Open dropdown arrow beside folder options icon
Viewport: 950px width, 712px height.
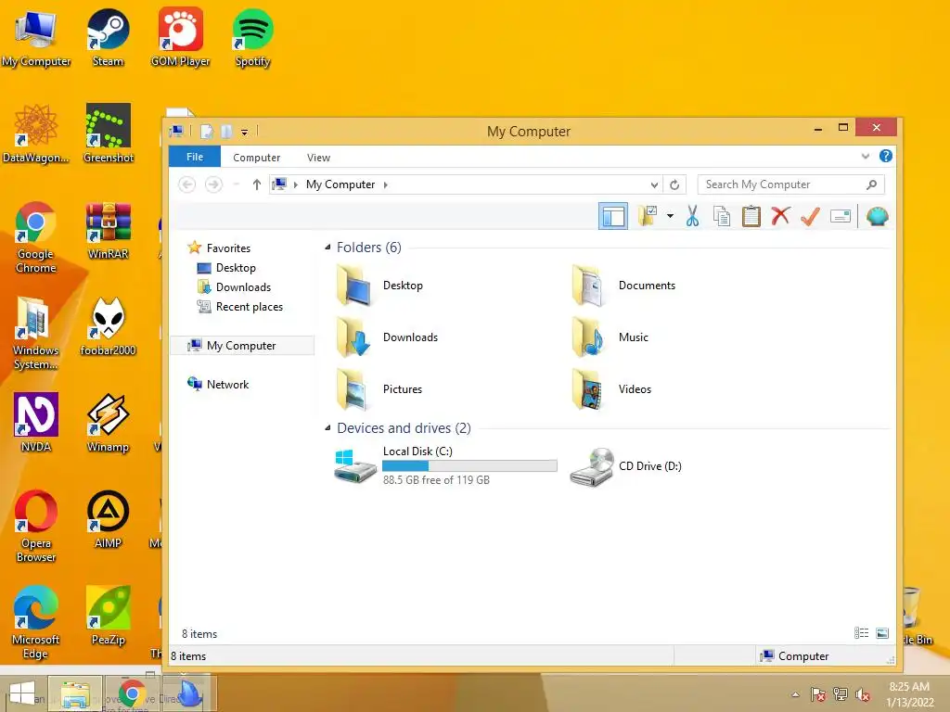(x=670, y=216)
